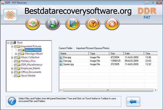Collapse the Important Pictures node
Screen dimensions: 163x110
pyautogui.click(x=12, y=46)
